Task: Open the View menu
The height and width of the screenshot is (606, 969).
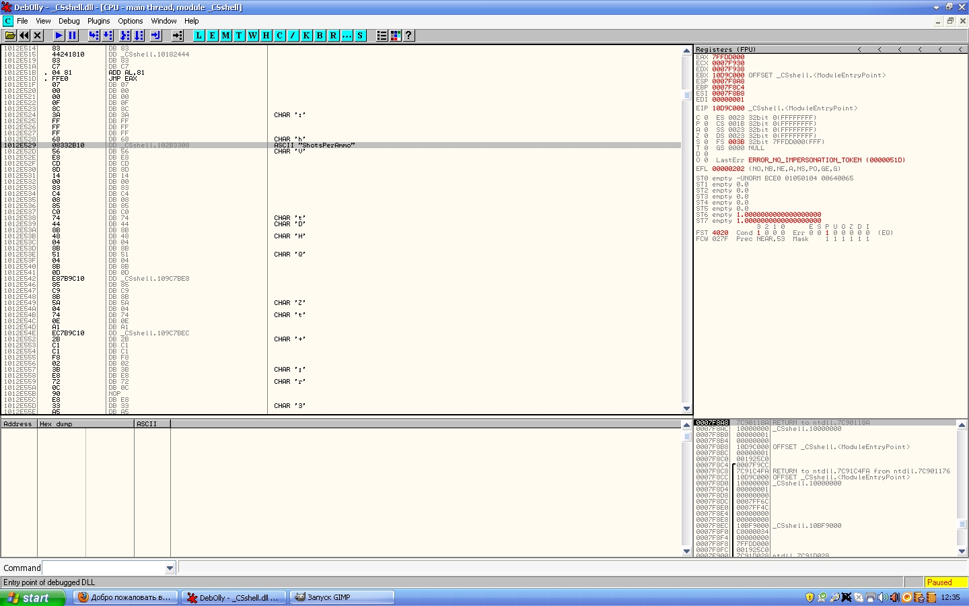Action: point(44,21)
